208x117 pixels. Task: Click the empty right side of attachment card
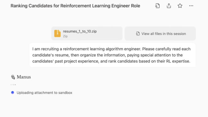[109, 33]
